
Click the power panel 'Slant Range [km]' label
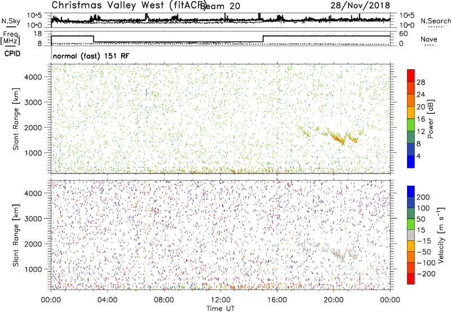coord(16,119)
